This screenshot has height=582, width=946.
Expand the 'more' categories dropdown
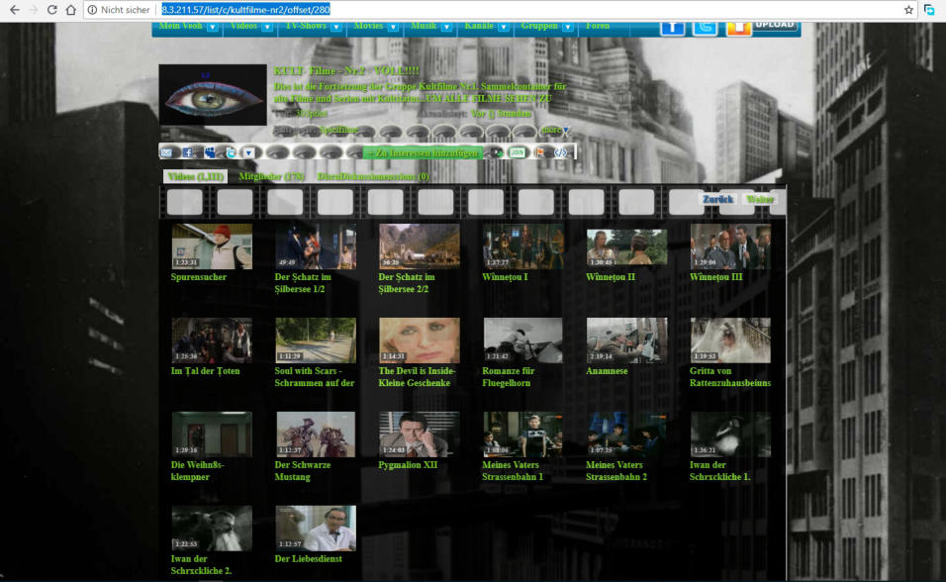coord(555,130)
